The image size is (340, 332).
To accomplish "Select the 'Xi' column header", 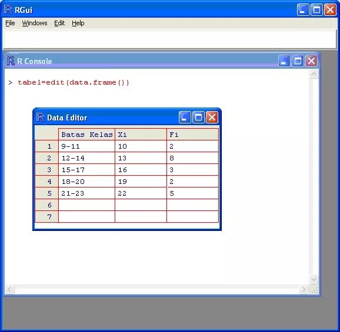I will tap(141, 135).
